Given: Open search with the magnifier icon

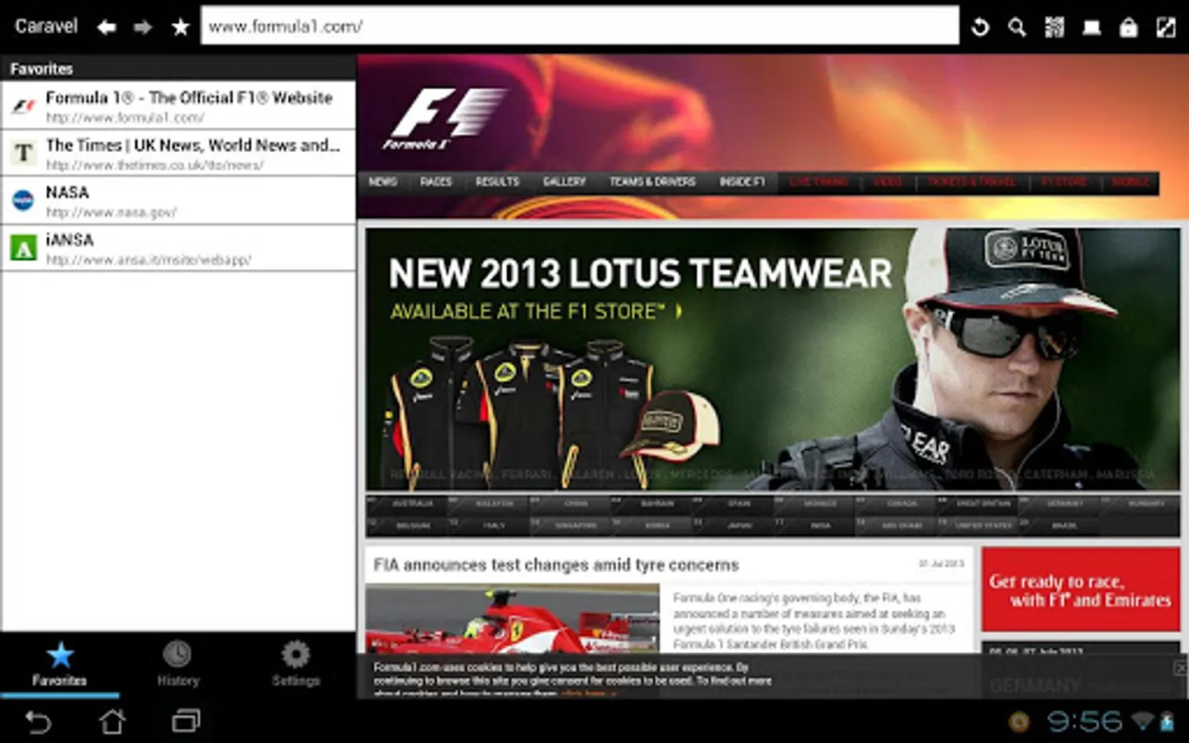Looking at the screenshot, I should point(1017,27).
